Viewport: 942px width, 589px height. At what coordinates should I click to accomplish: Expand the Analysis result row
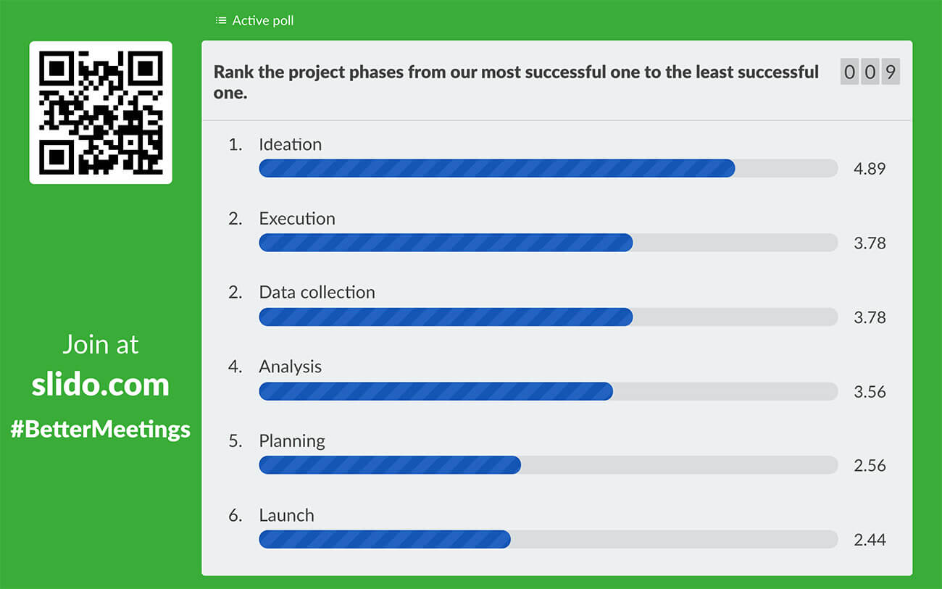(x=290, y=367)
